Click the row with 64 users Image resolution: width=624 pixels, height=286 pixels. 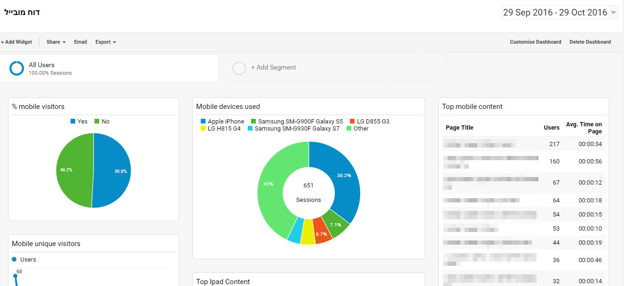click(524, 201)
